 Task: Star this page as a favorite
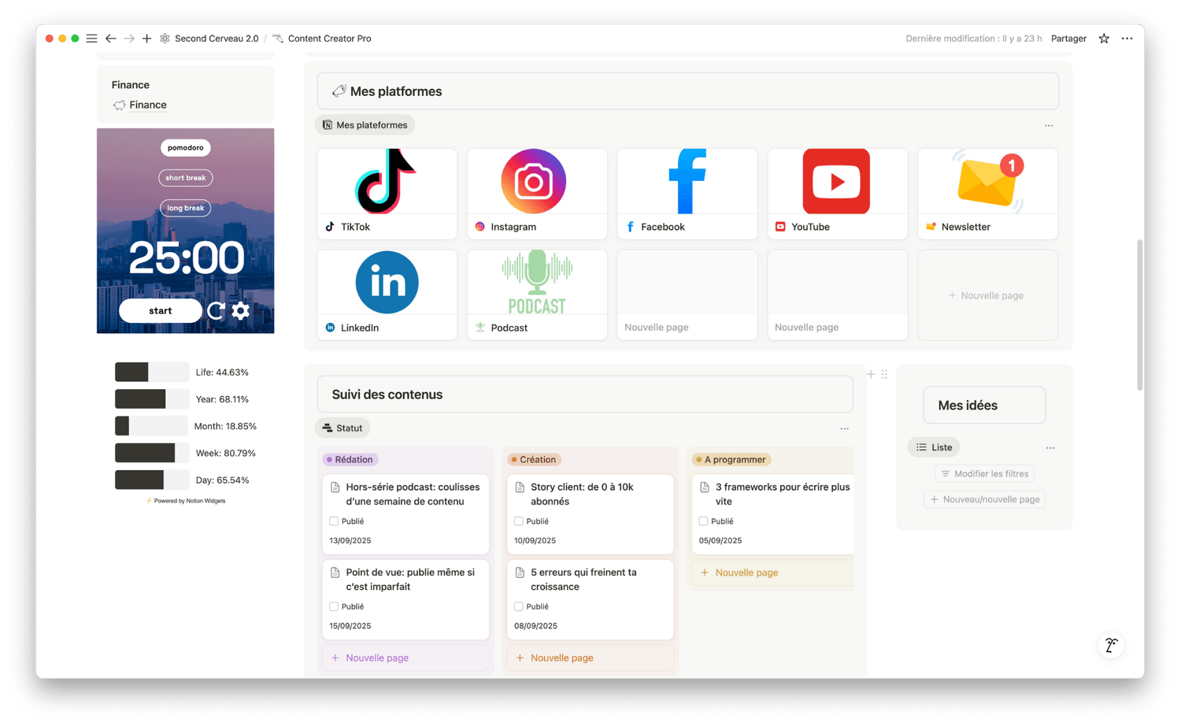(x=1104, y=39)
